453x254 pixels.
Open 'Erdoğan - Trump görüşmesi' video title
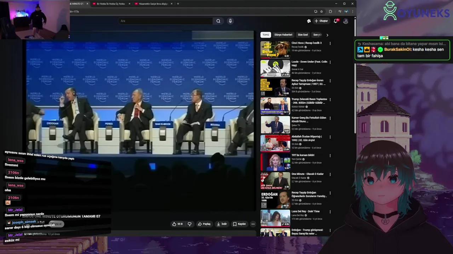tap(307, 231)
